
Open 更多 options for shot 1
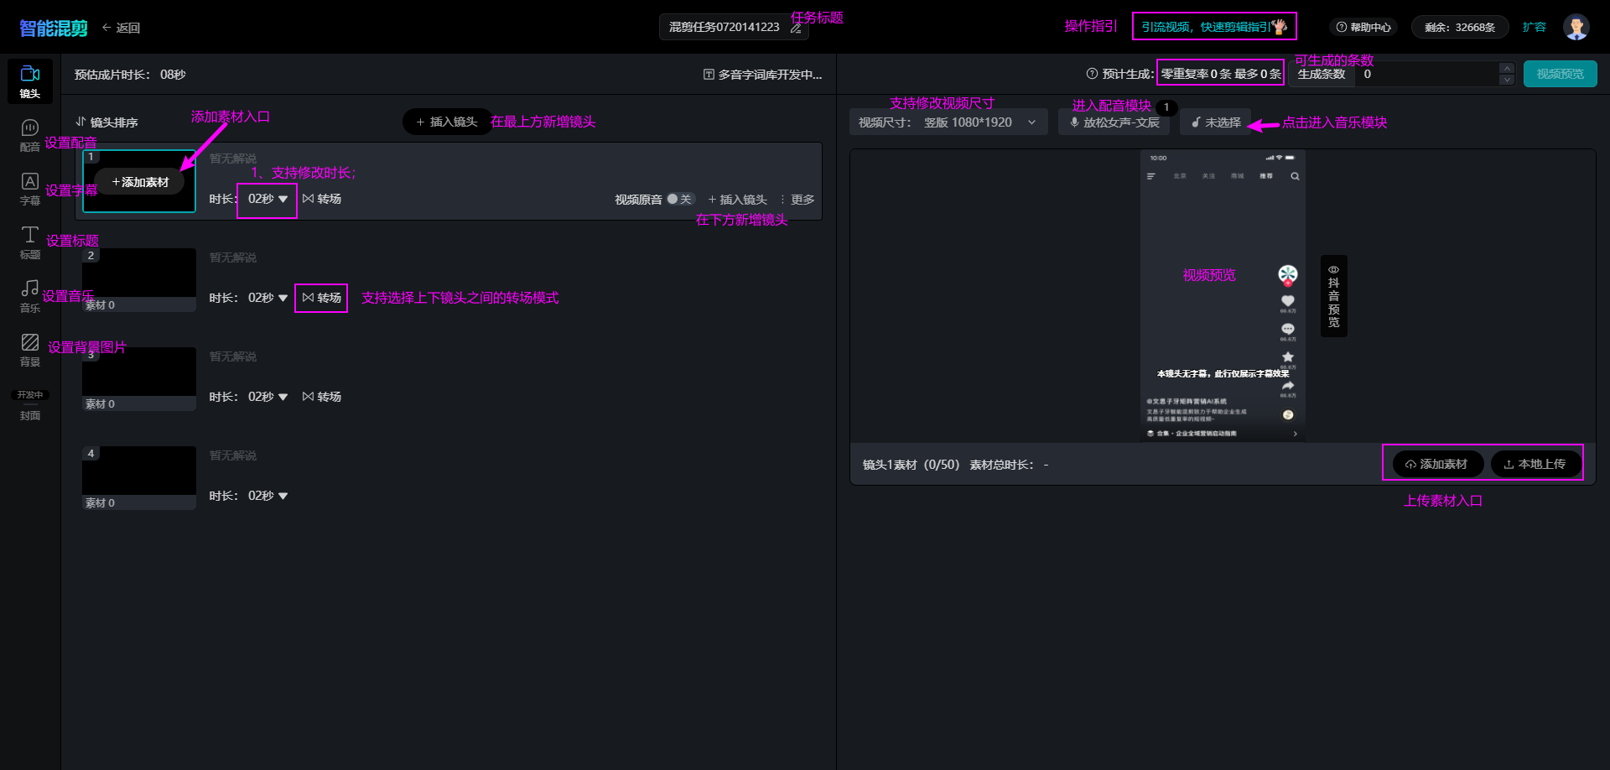coord(797,200)
